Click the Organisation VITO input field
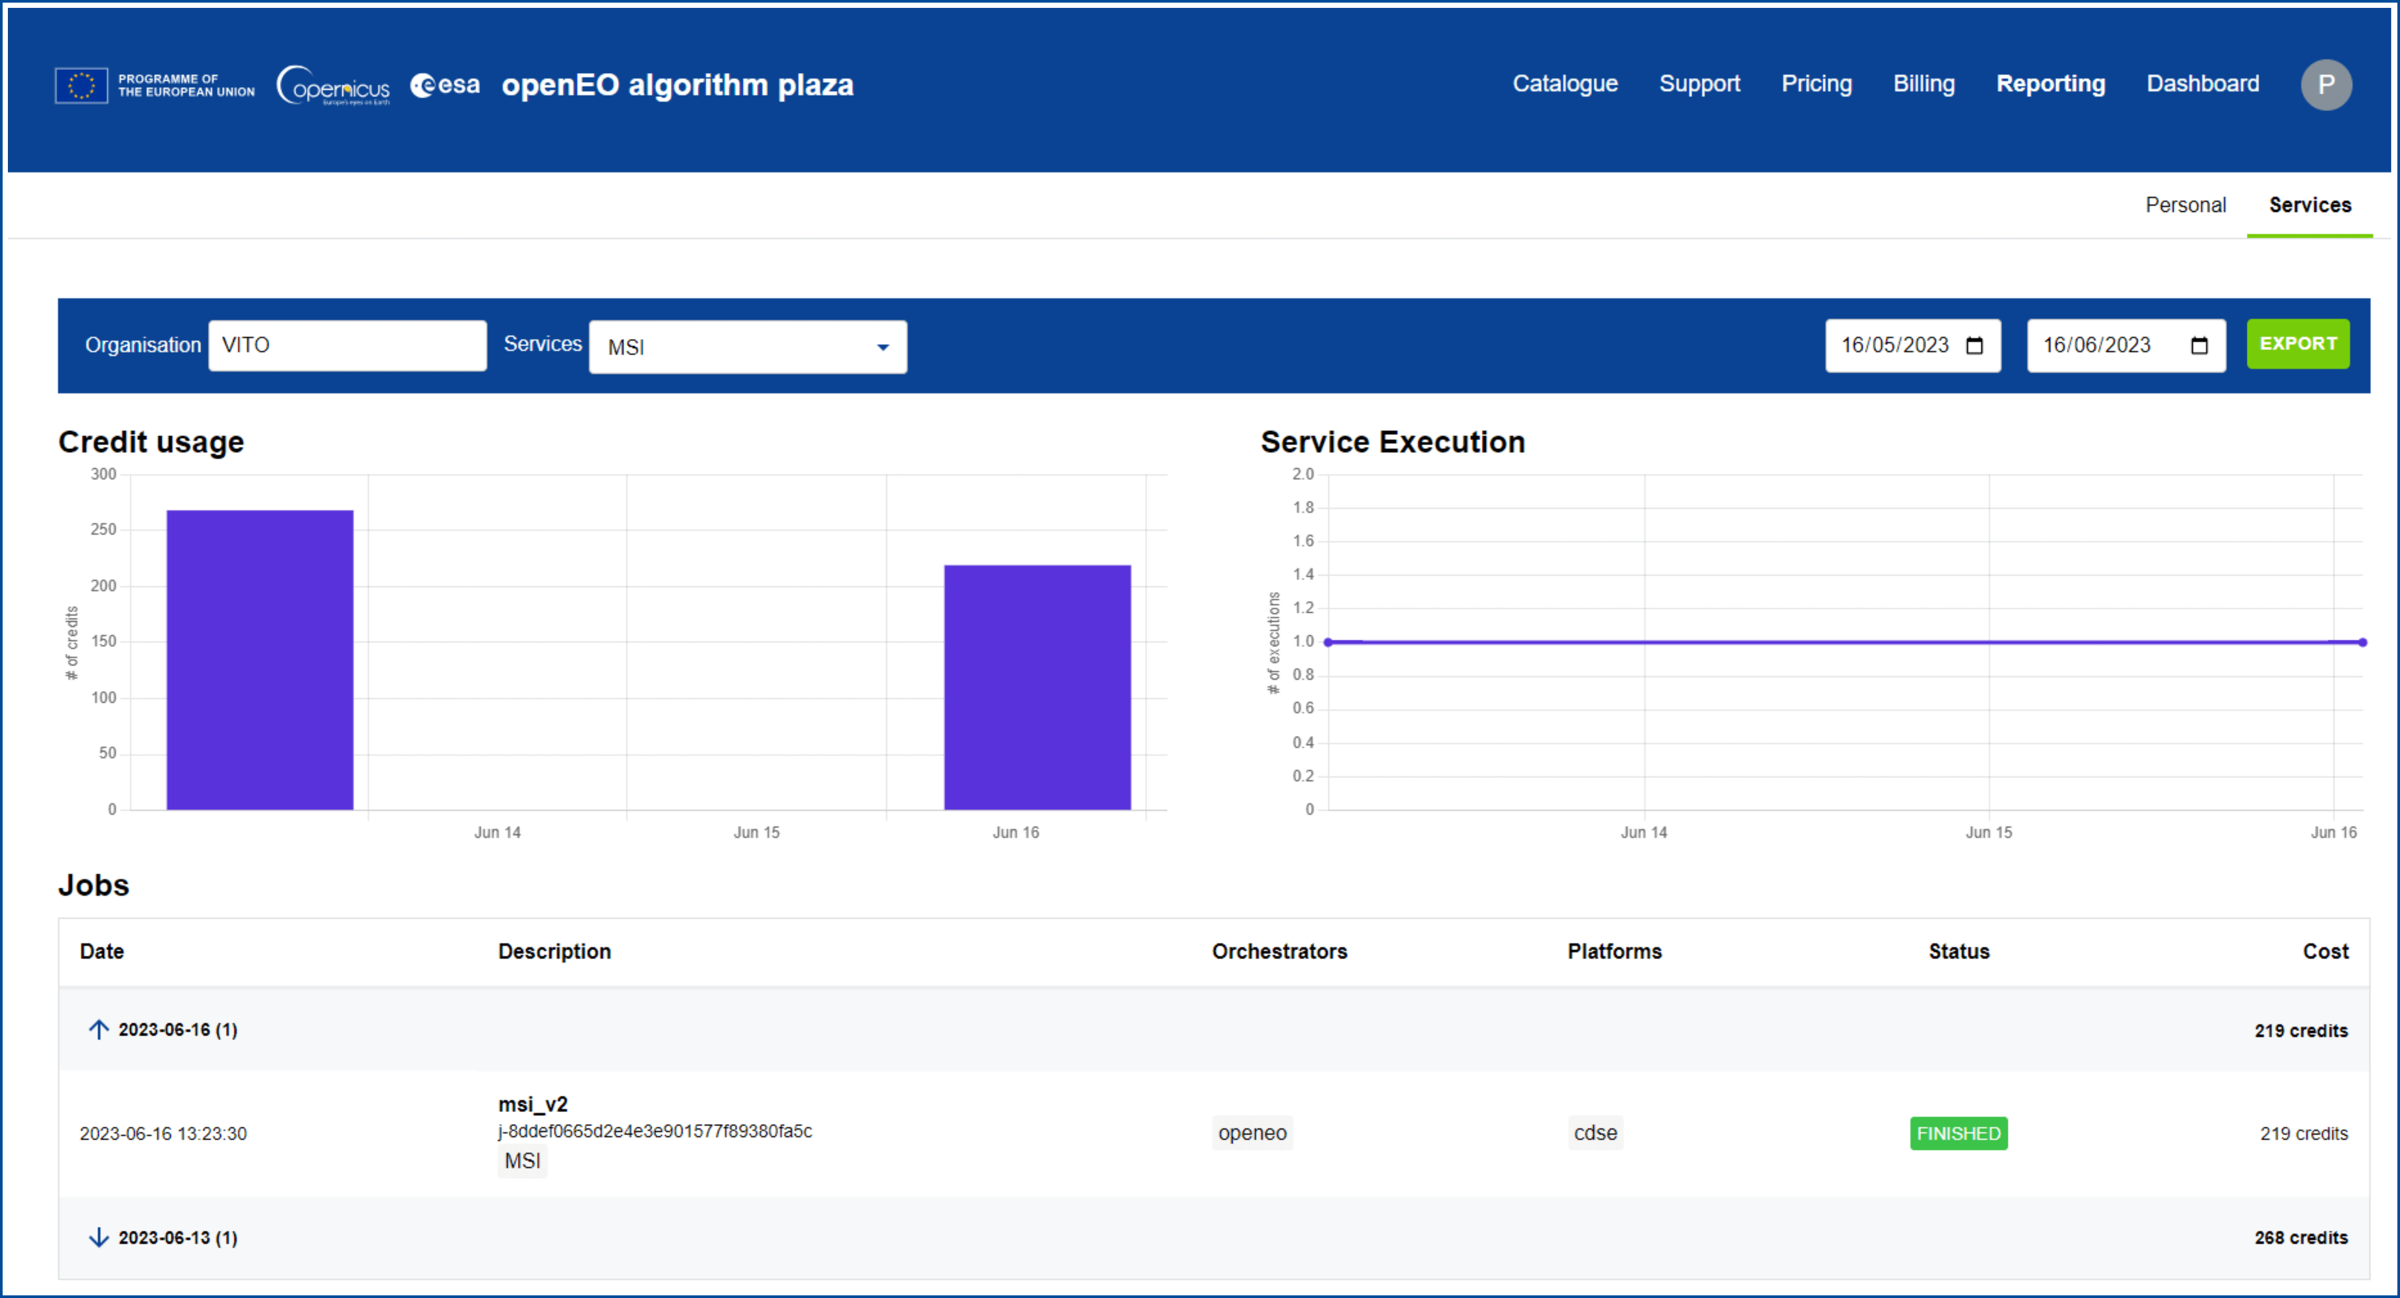 pos(348,345)
